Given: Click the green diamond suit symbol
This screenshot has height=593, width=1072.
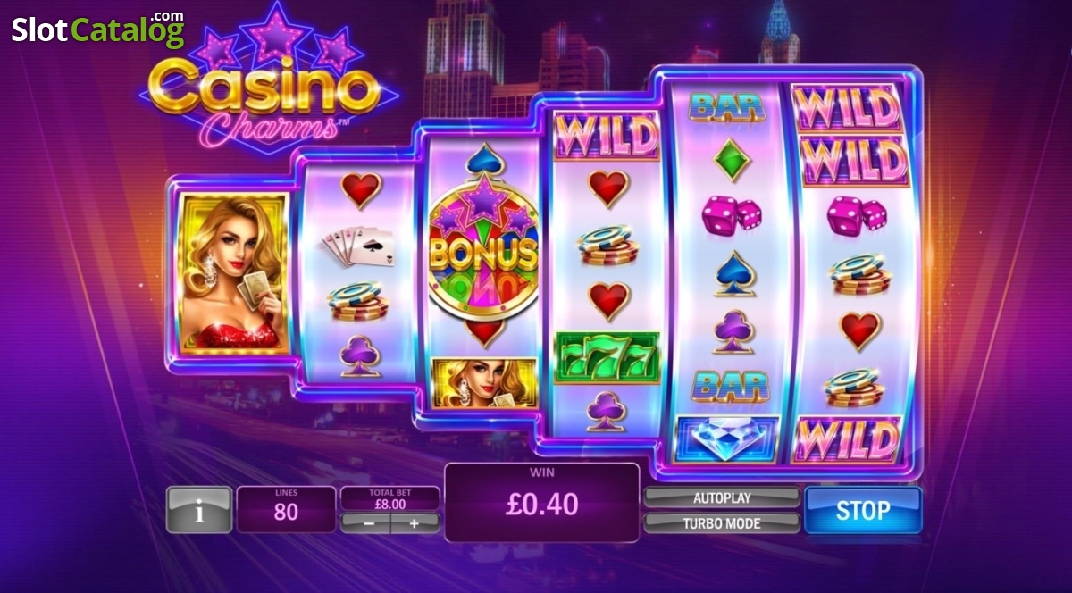Looking at the screenshot, I should 732,159.
